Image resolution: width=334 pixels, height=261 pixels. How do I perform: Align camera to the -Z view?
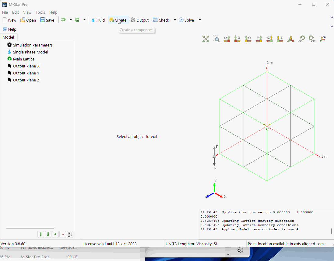[x=280, y=39]
